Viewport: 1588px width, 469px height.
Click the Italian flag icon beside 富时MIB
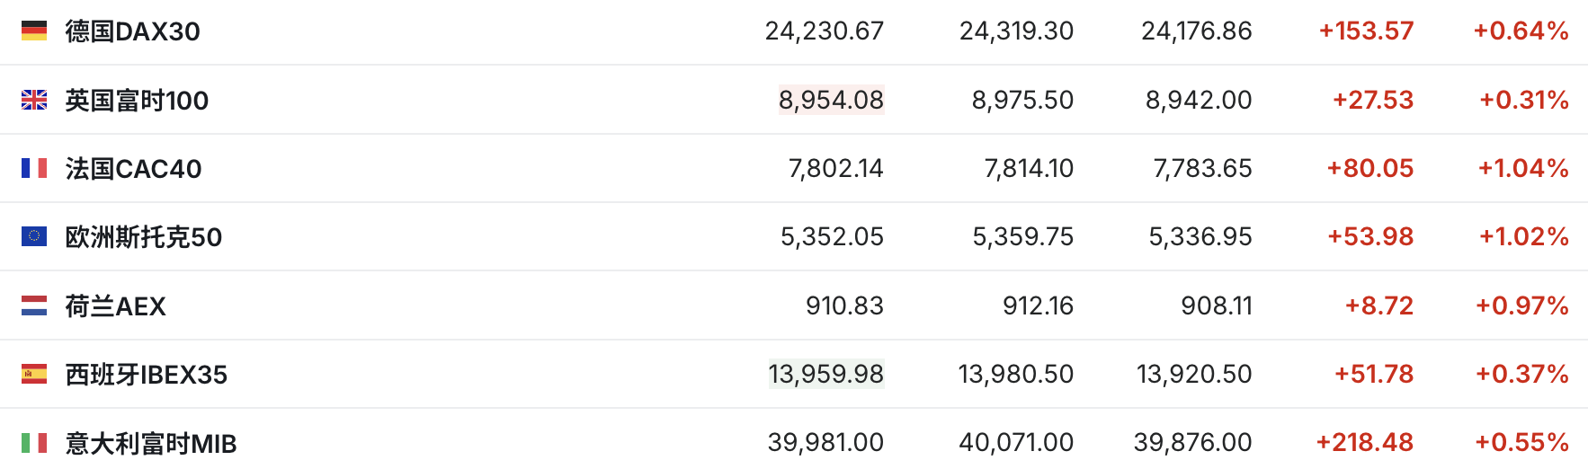tap(34, 442)
